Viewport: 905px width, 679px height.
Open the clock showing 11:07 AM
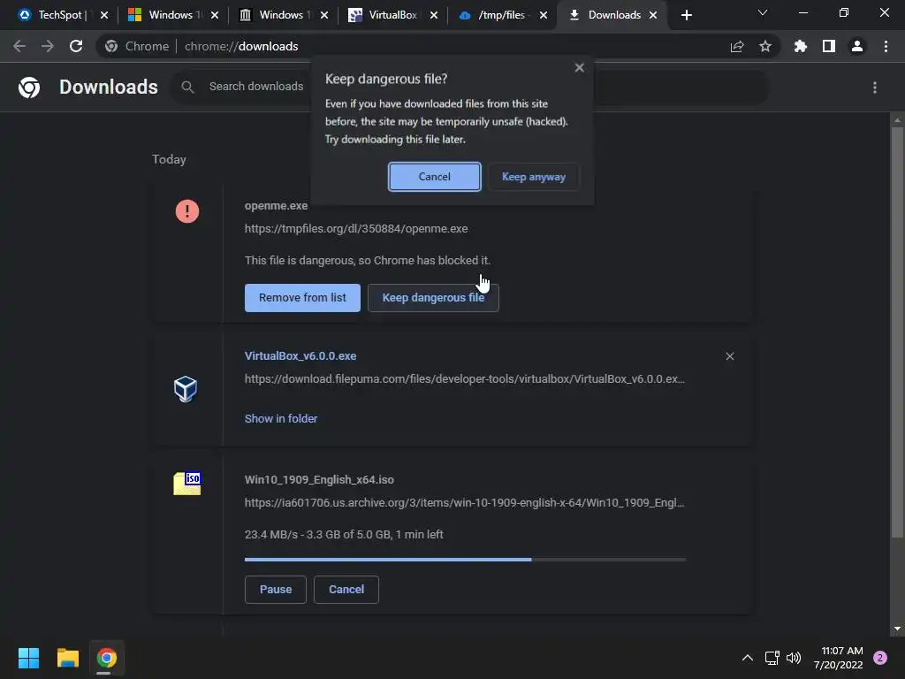click(839, 658)
